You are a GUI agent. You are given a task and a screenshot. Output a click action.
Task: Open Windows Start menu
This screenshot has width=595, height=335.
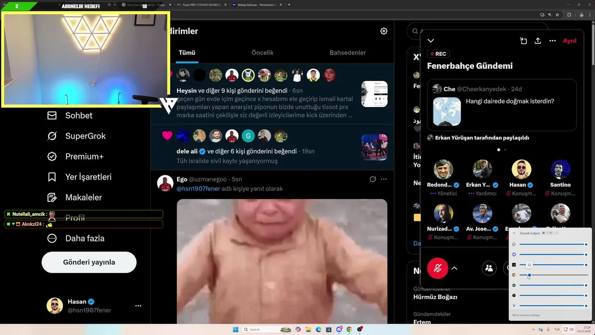[x=235, y=329]
